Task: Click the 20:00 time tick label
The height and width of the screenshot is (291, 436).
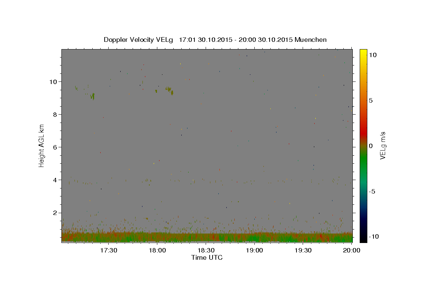Action: [352, 250]
